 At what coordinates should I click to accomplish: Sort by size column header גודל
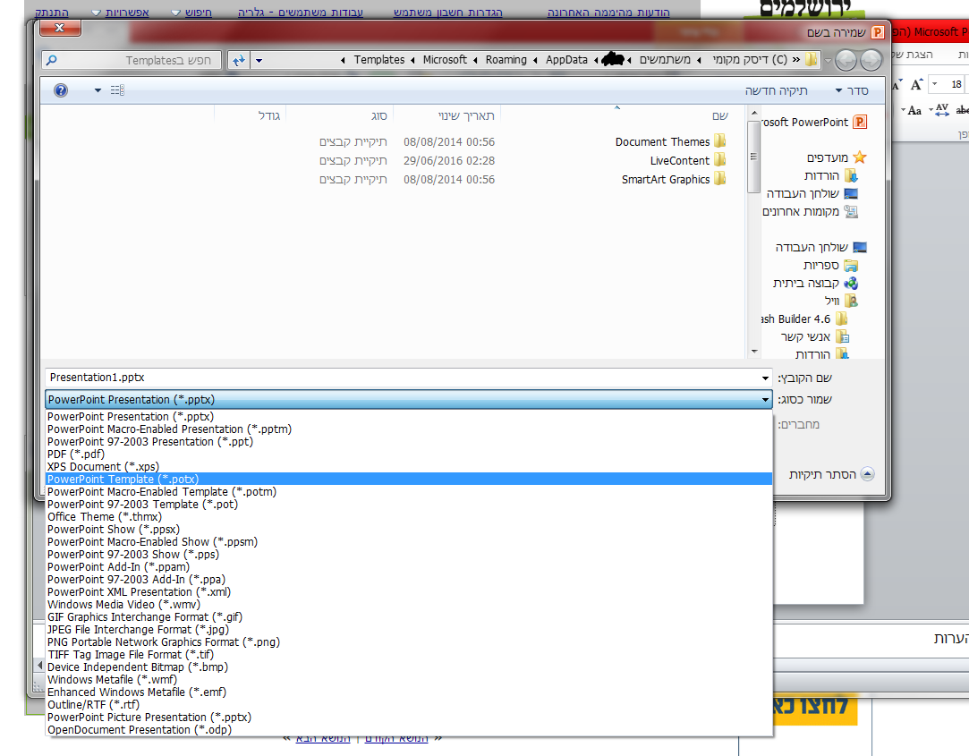click(x=268, y=115)
